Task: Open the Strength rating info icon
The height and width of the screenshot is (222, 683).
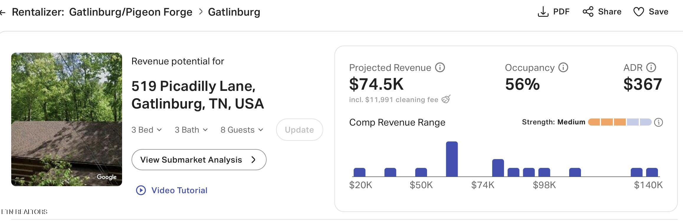Action: point(659,122)
